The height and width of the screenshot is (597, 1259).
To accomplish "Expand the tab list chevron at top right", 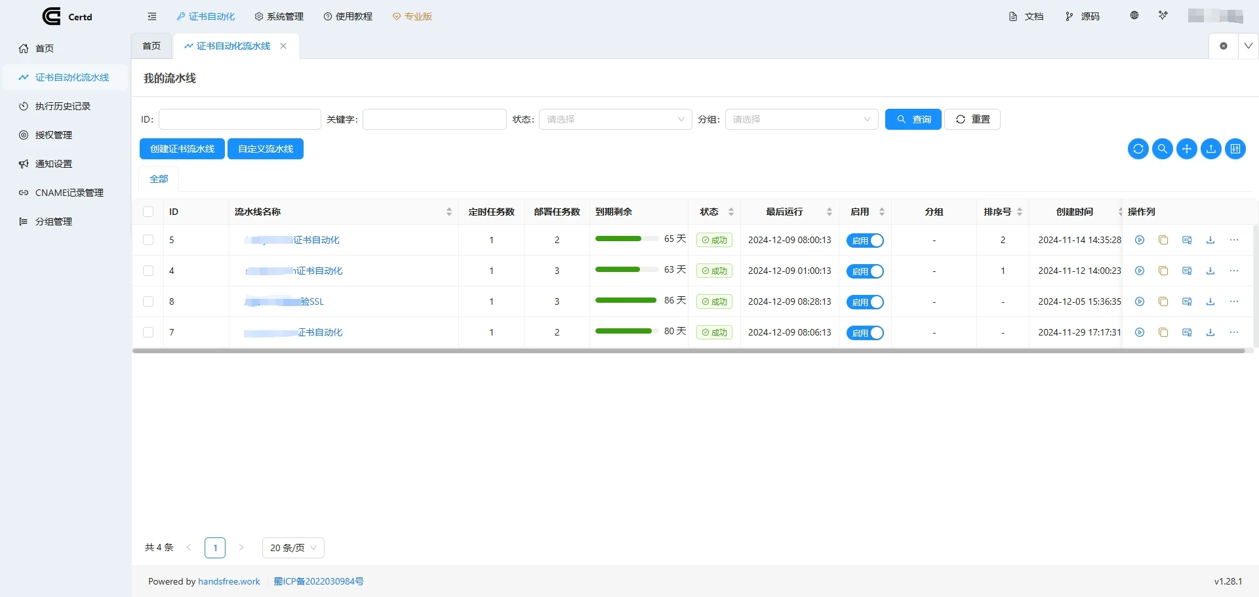I will [x=1249, y=46].
